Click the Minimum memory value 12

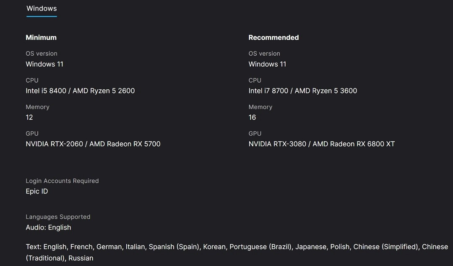pos(29,117)
